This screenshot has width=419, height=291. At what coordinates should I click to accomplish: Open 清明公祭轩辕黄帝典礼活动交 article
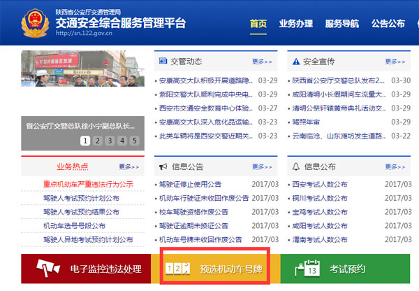pyautogui.click(x=339, y=108)
